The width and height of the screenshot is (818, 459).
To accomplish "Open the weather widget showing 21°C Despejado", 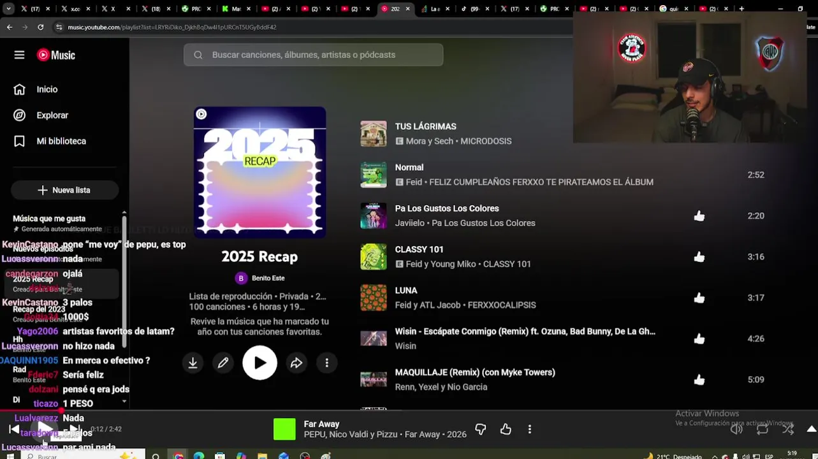I will click(x=673, y=456).
